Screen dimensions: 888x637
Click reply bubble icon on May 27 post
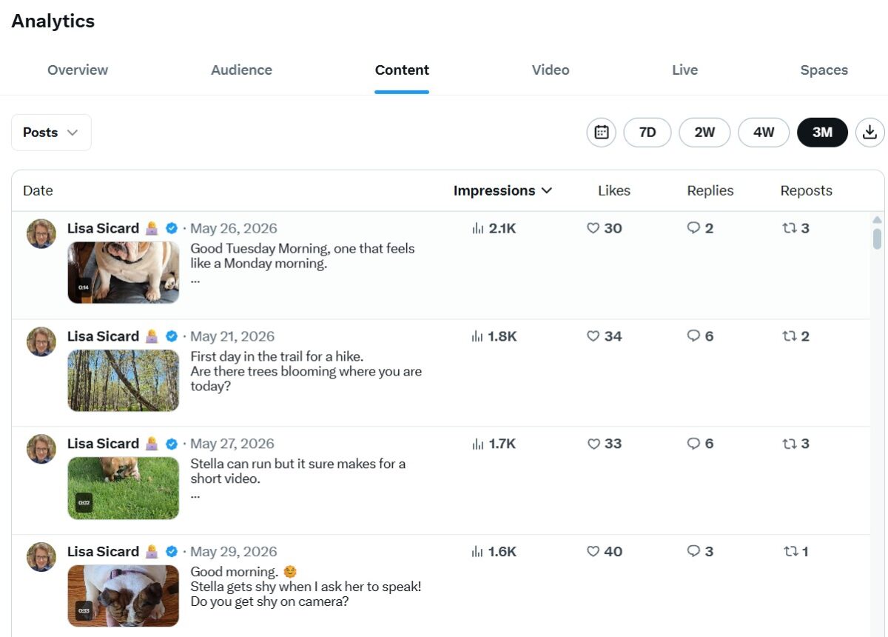tap(693, 444)
